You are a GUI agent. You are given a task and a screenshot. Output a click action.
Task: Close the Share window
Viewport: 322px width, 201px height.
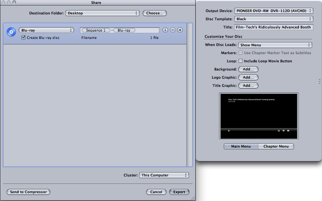(3, 2)
